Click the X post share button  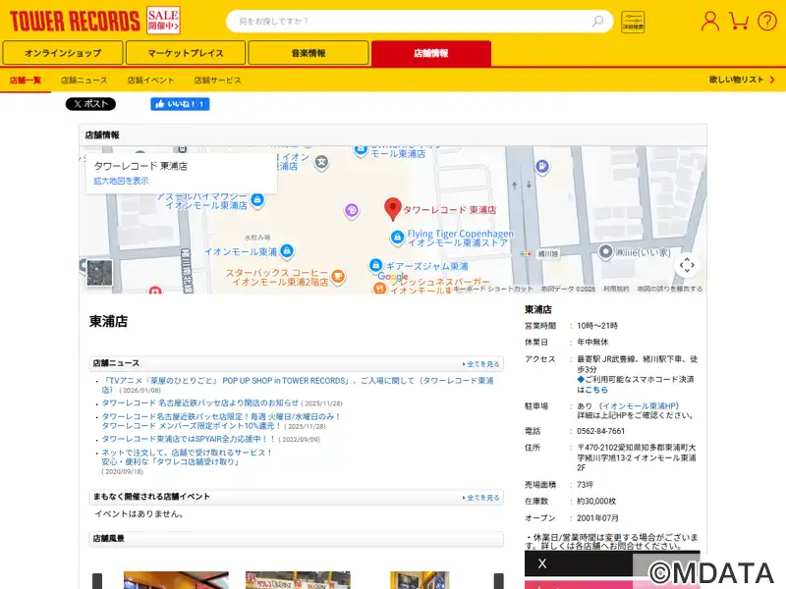tap(90, 104)
